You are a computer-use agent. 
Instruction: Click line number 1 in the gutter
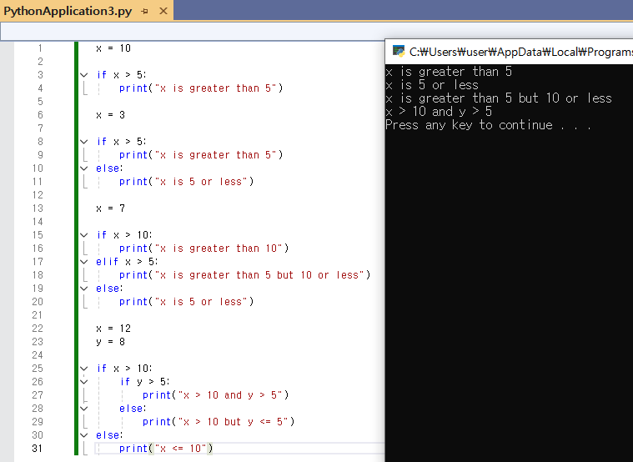pyautogui.click(x=40, y=48)
